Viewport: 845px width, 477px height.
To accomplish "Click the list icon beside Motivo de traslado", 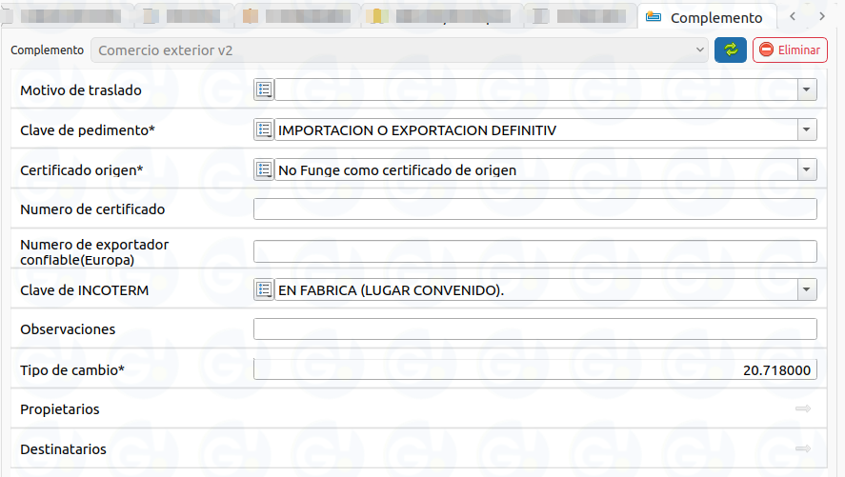I will 264,89.
